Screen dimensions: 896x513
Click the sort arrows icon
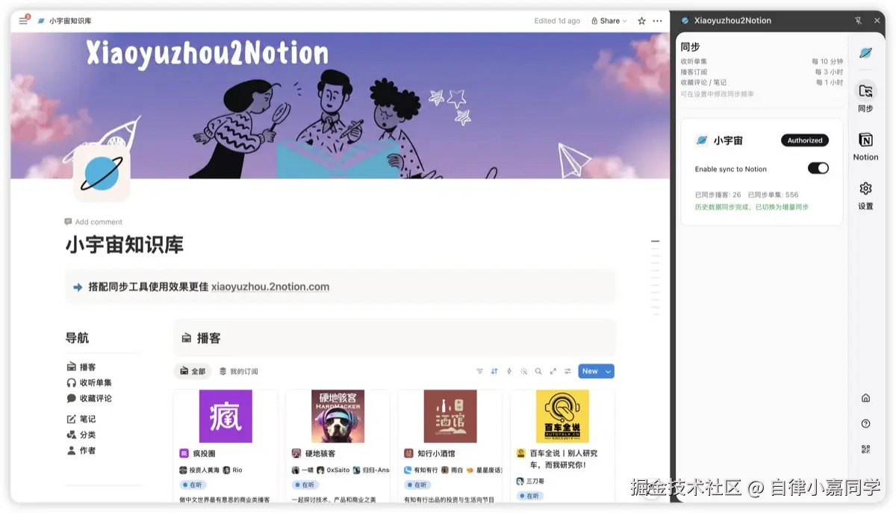click(494, 371)
